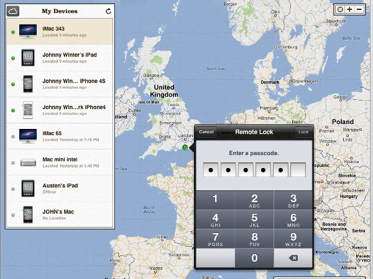Tap keypad digit 7 PQRS
Image resolution: width=373 pixels, height=279 pixels.
(x=215, y=239)
